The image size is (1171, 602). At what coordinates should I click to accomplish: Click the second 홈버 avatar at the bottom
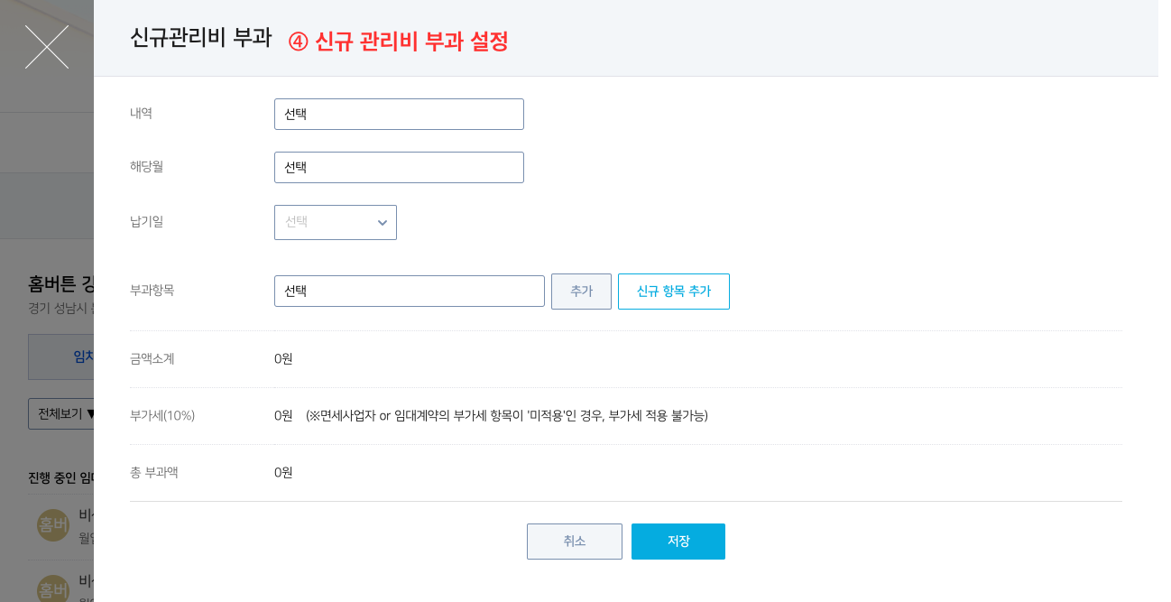(52, 590)
